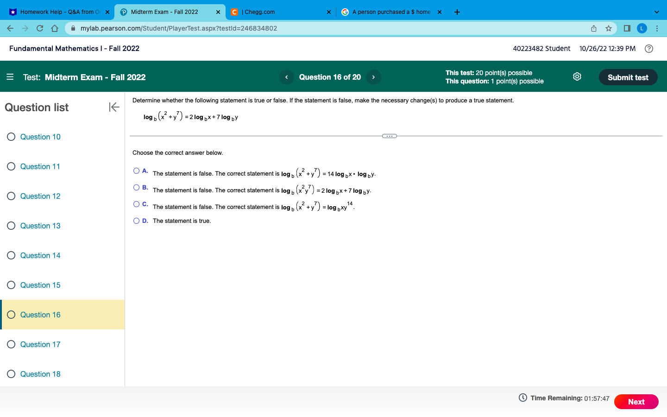Open the test navigation hamburger menu
The image size is (667, 417).
click(x=10, y=77)
